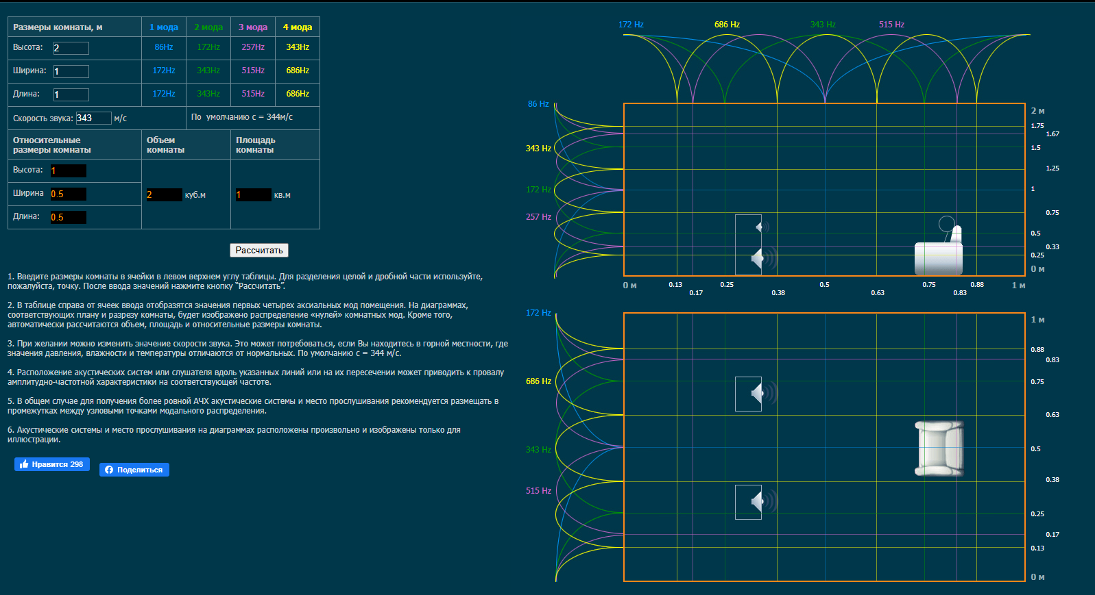
Task: Click 343Hz in the Длина row
Action: pyautogui.click(x=208, y=94)
